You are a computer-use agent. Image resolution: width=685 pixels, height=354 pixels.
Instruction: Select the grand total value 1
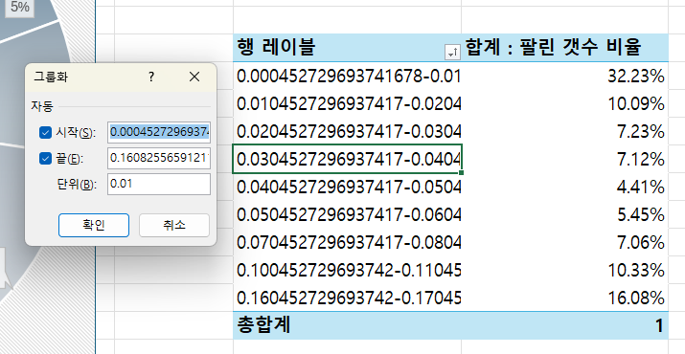565,325
